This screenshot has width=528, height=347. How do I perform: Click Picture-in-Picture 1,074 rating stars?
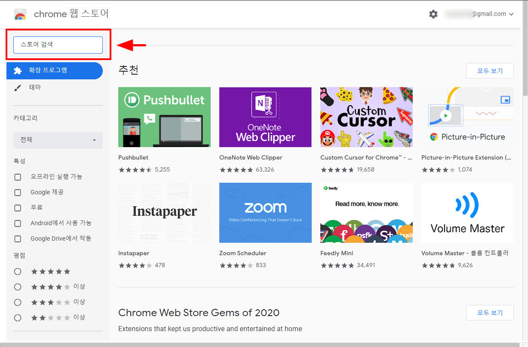[439, 169]
